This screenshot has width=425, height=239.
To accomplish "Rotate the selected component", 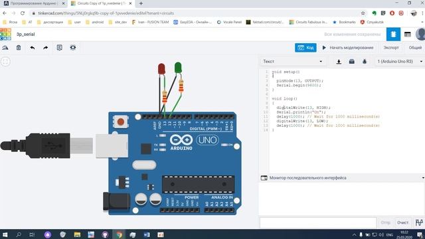I will coord(5,48).
